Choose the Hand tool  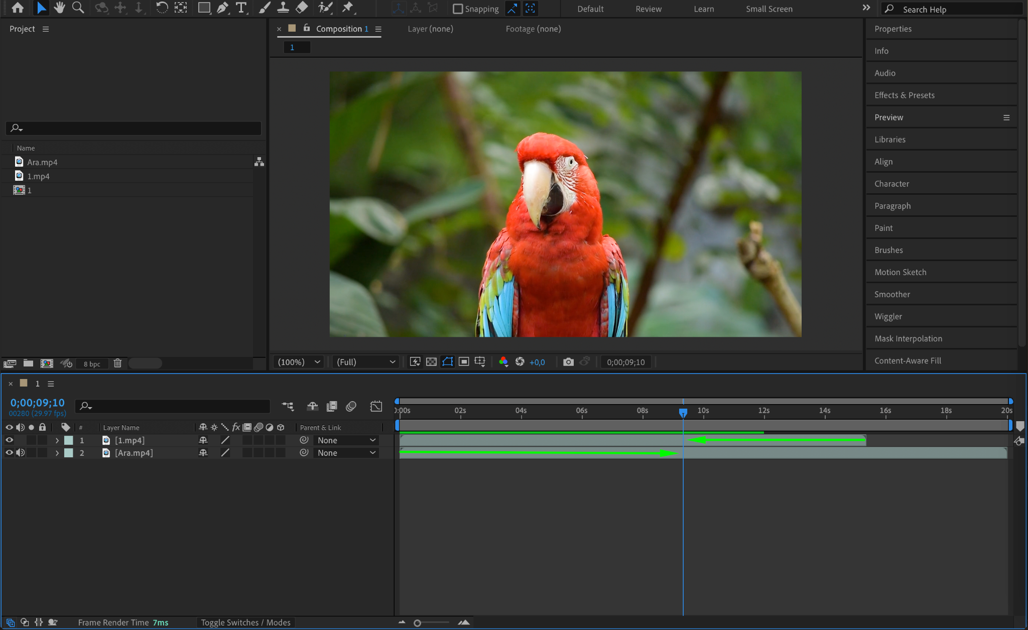tap(60, 8)
